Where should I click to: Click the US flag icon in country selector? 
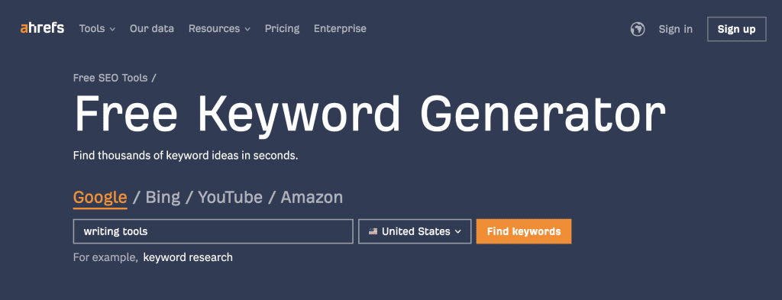click(373, 232)
